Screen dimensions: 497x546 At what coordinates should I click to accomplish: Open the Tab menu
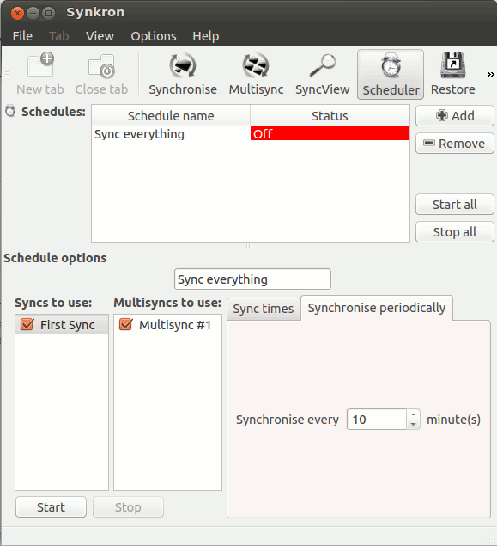(59, 36)
